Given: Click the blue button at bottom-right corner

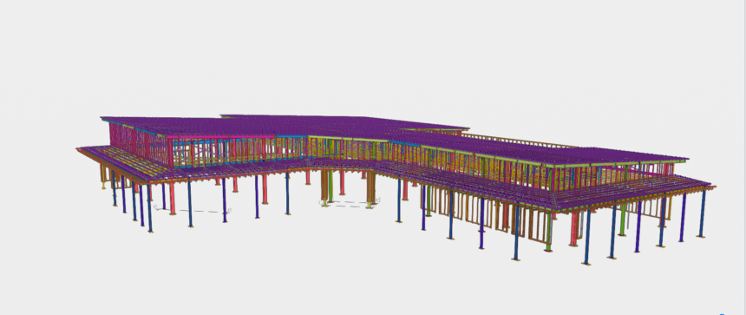Looking at the screenshot, I should [723, 313].
